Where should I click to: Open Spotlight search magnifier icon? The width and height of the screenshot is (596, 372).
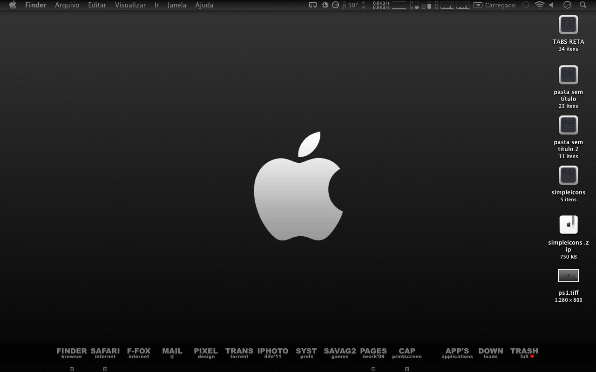(x=583, y=5)
